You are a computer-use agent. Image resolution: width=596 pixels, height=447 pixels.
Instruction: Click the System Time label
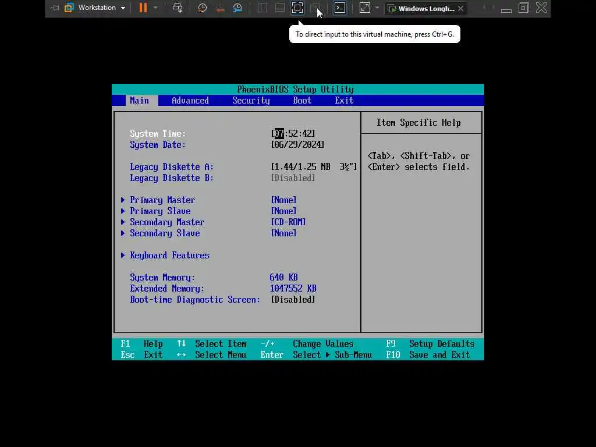pos(158,133)
